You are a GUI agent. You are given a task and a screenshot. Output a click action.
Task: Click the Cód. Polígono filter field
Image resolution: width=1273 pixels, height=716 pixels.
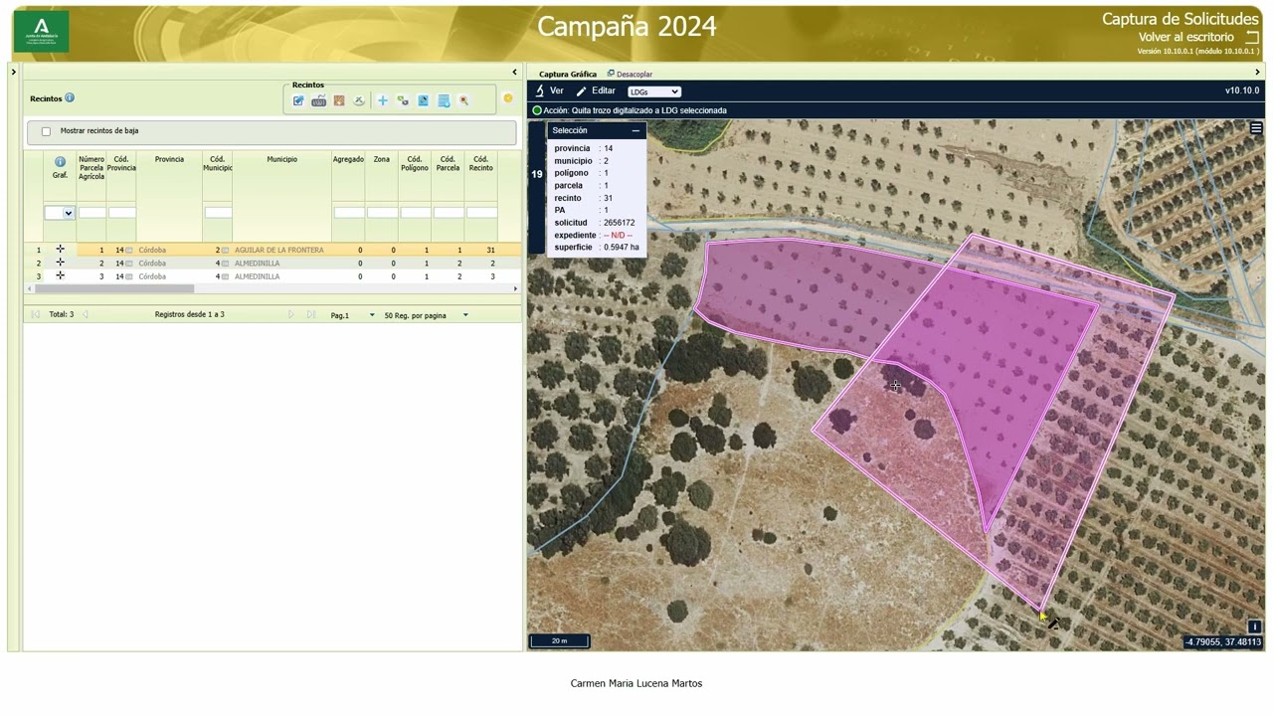point(416,213)
